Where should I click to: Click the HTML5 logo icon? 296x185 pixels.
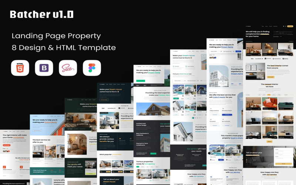point(20,68)
